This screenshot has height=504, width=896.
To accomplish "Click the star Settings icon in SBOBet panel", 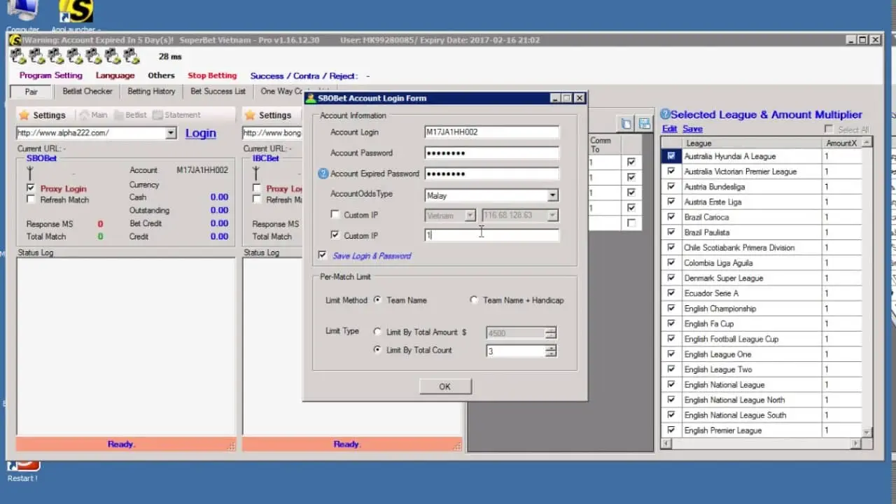I will pyautogui.click(x=24, y=115).
